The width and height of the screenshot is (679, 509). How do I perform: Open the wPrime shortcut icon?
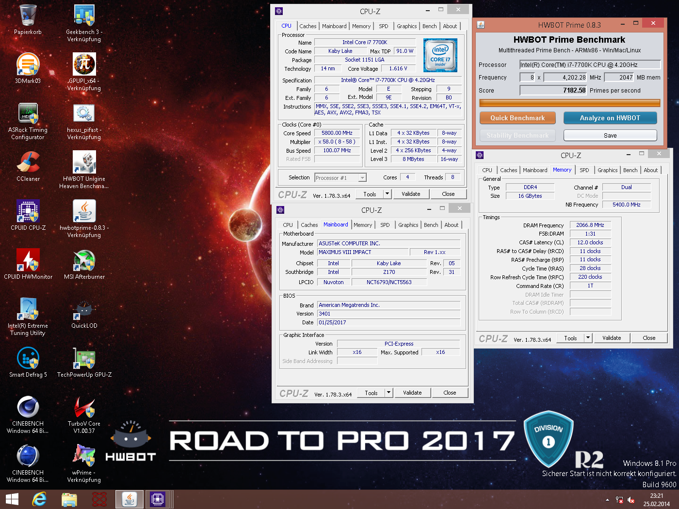pos(84,456)
